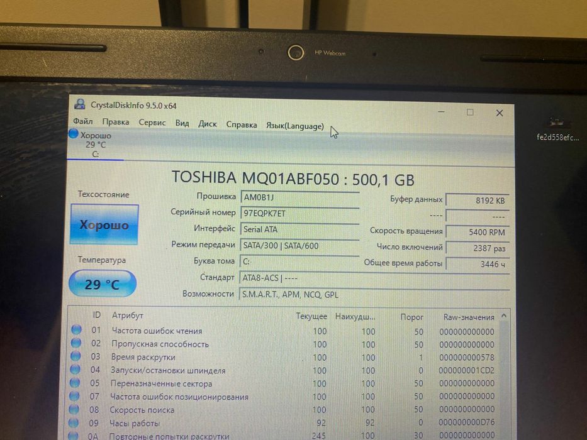Click the Интерфейс field Serial ATA
Screen dimensions: 587x440
(x=299, y=229)
